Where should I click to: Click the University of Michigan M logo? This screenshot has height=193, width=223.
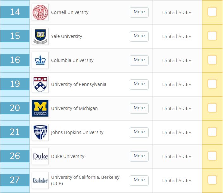click(x=40, y=108)
